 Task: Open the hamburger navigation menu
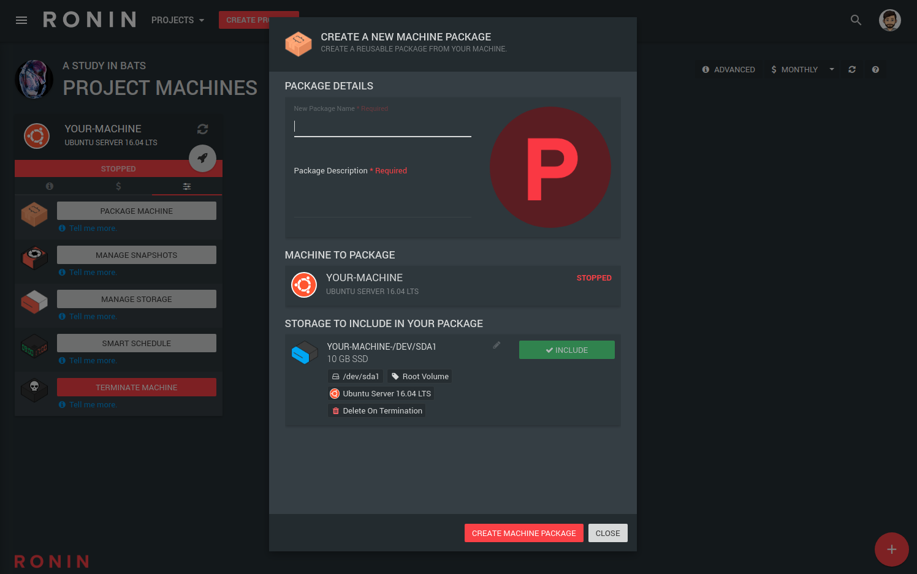21,20
